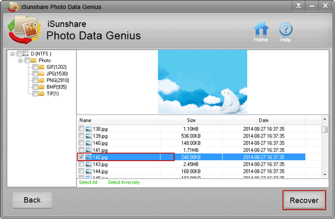This screenshot has height=219, width=335.
Task: Check the JPG(1530) checkbox
Action: (35, 74)
